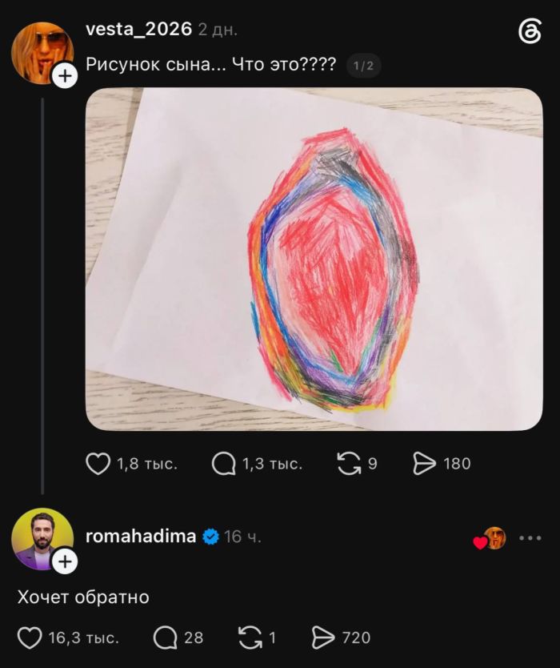The image size is (560, 668).
Task: View romahadima's profile picture
Action: point(42,539)
